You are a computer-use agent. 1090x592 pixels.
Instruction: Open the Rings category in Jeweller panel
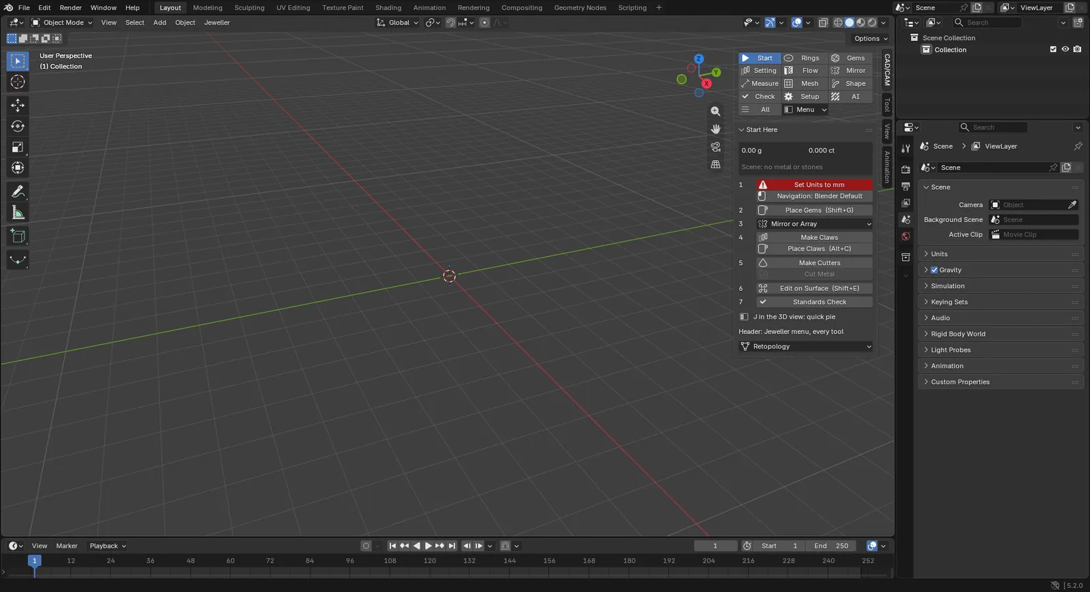(x=805, y=58)
